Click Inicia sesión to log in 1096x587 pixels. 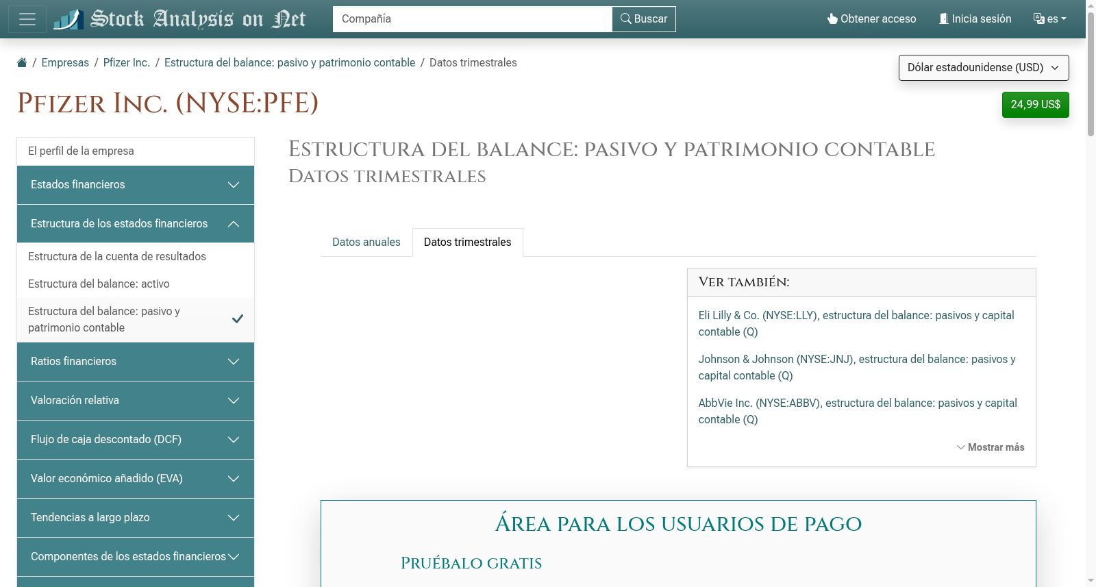coord(975,19)
